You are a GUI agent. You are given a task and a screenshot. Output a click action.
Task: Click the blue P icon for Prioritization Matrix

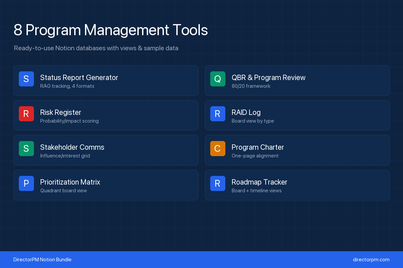point(26,184)
